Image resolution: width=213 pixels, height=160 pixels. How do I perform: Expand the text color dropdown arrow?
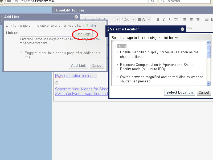[149, 19]
